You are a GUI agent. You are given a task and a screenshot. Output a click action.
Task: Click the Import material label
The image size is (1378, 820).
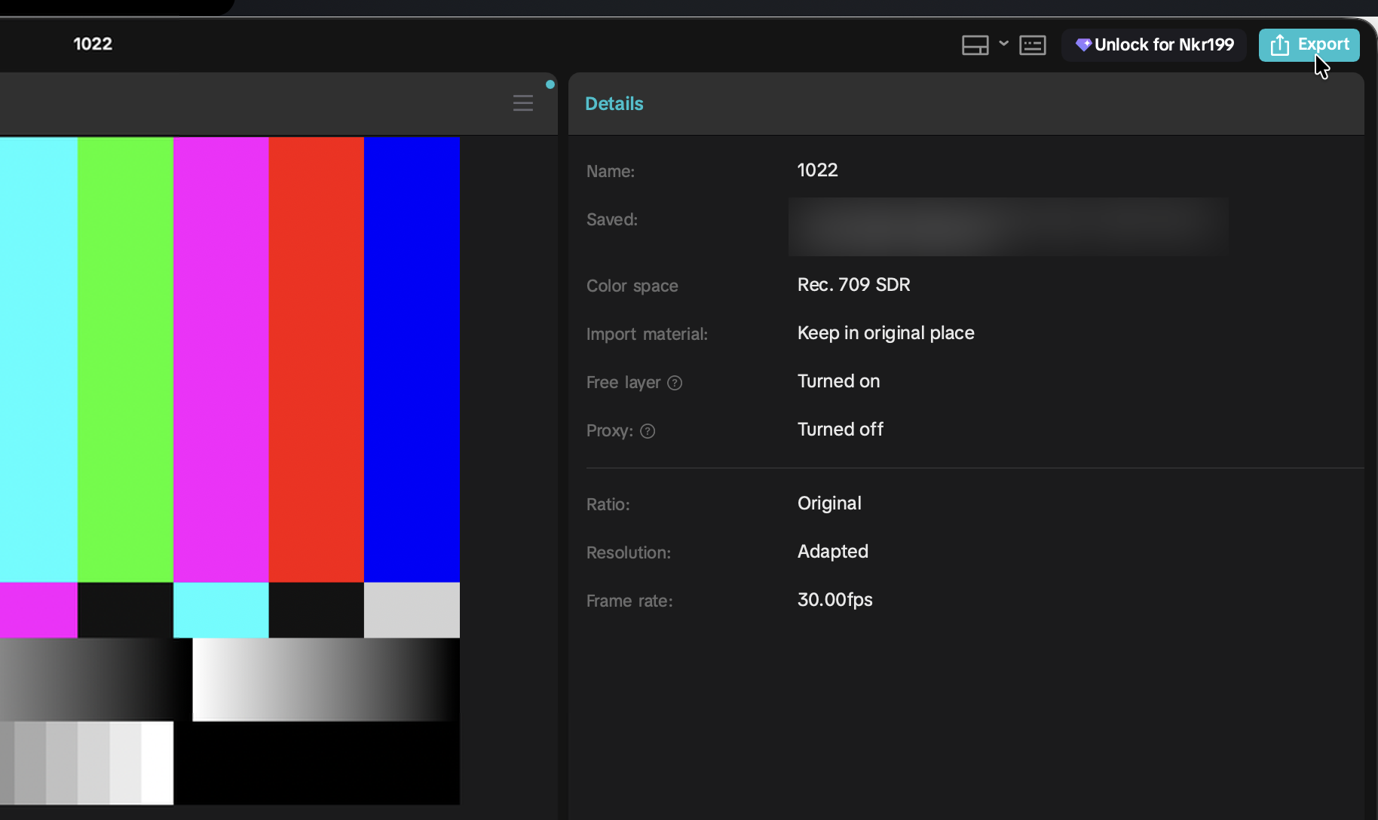pyautogui.click(x=648, y=335)
